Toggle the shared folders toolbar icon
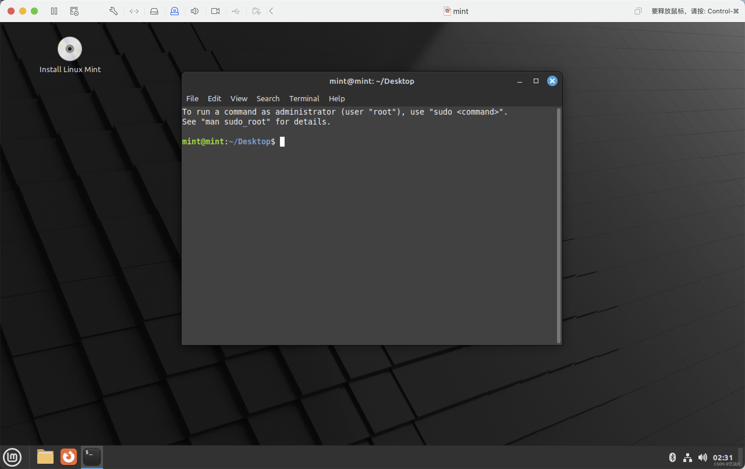 tap(256, 11)
